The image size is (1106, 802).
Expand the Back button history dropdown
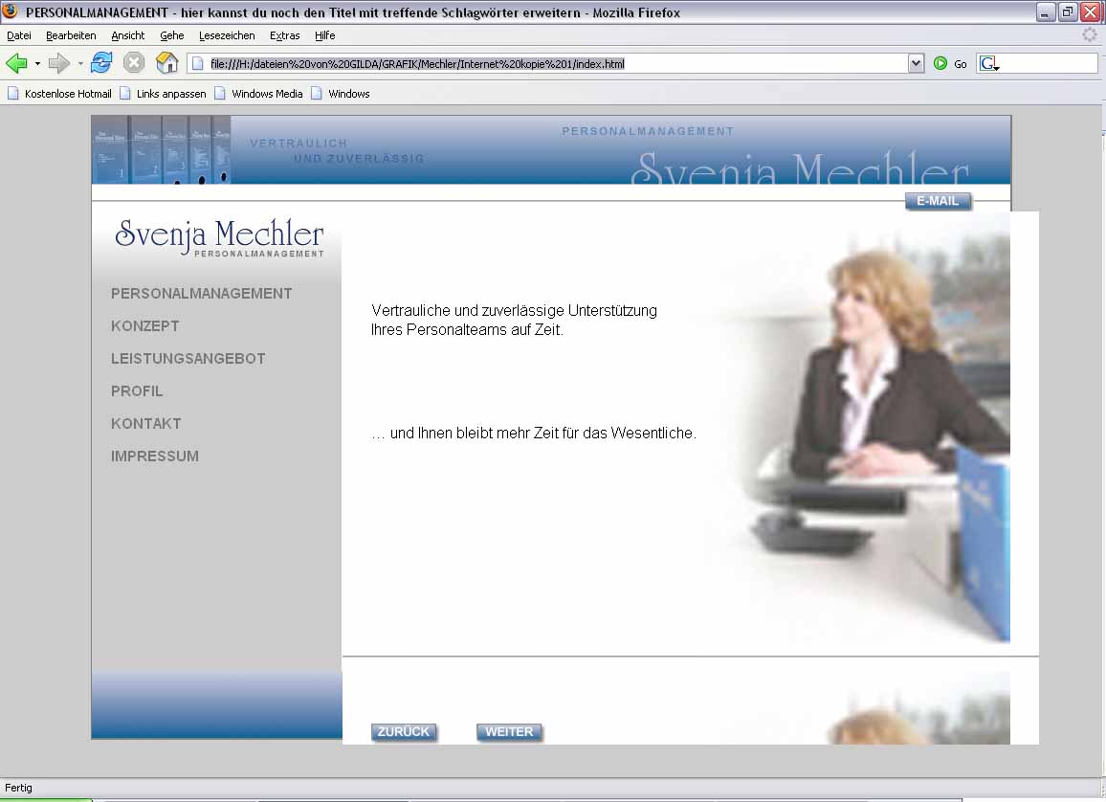point(38,64)
